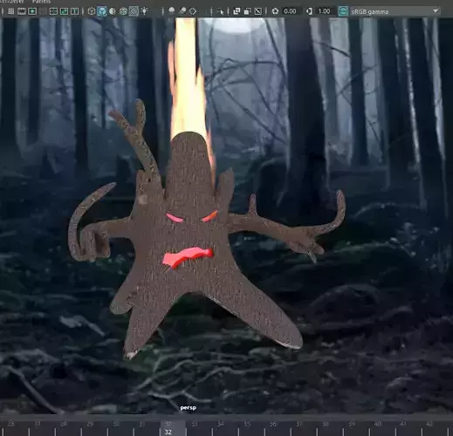This screenshot has width=453, height=436.
Task: Toggle the safe title overlay icon
Action: pyautogui.click(x=74, y=11)
